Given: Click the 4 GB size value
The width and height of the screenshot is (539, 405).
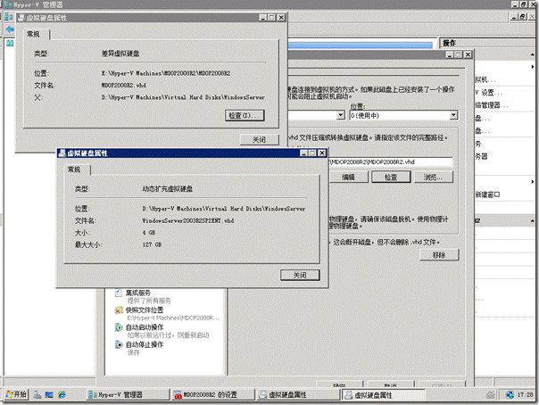Looking at the screenshot, I should 149,233.
